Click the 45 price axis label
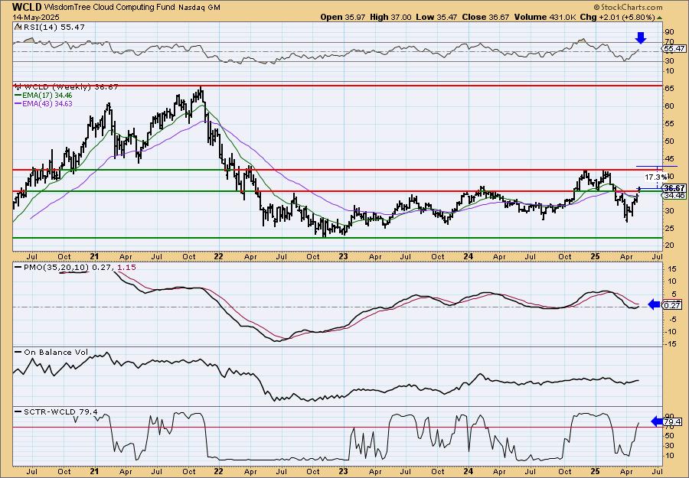This screenshot has height=478, width=689. coord(669,159)
